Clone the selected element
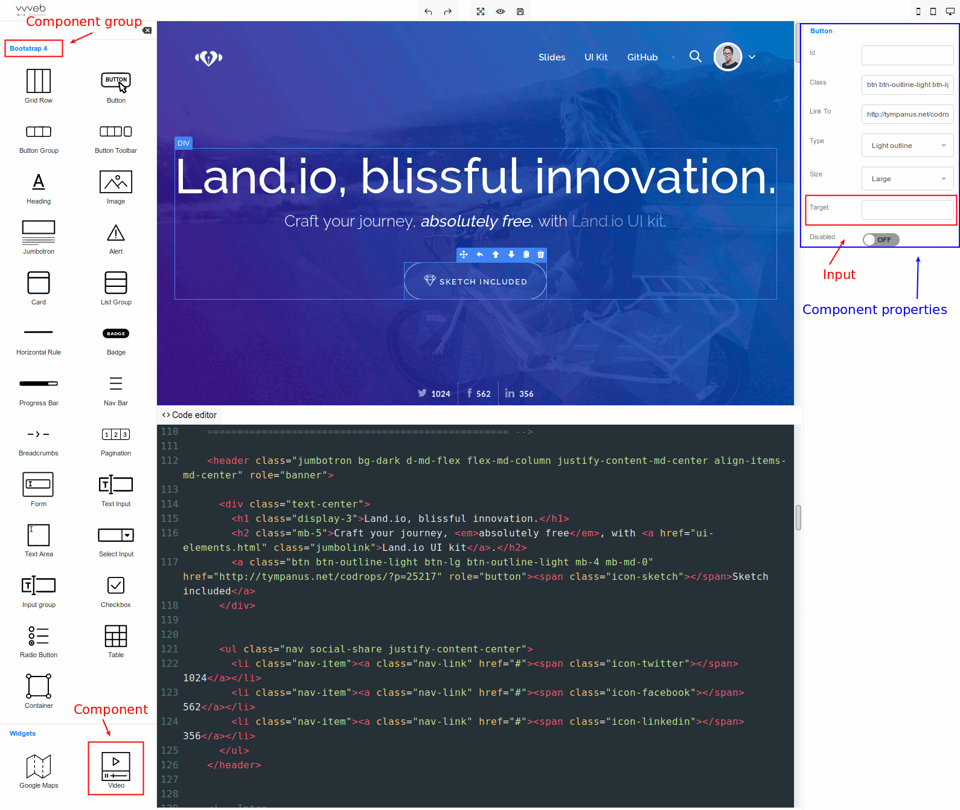The height and width of the screenshot is (810, 960). click(526, 254)
